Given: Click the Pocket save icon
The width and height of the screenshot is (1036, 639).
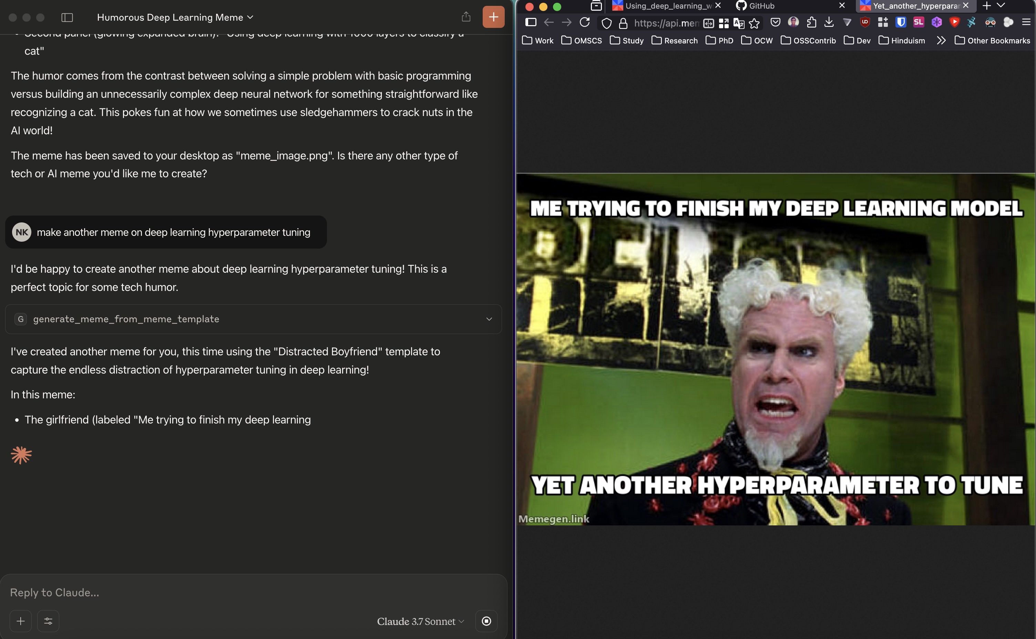Looking at the screenshot, I should point(775,22).
